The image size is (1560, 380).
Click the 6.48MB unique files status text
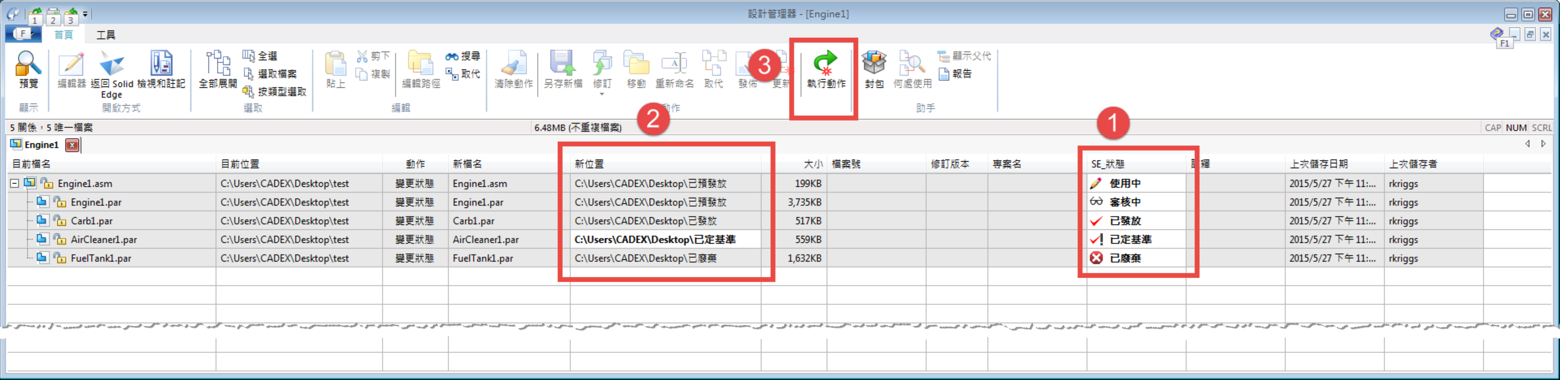[578, 128]
